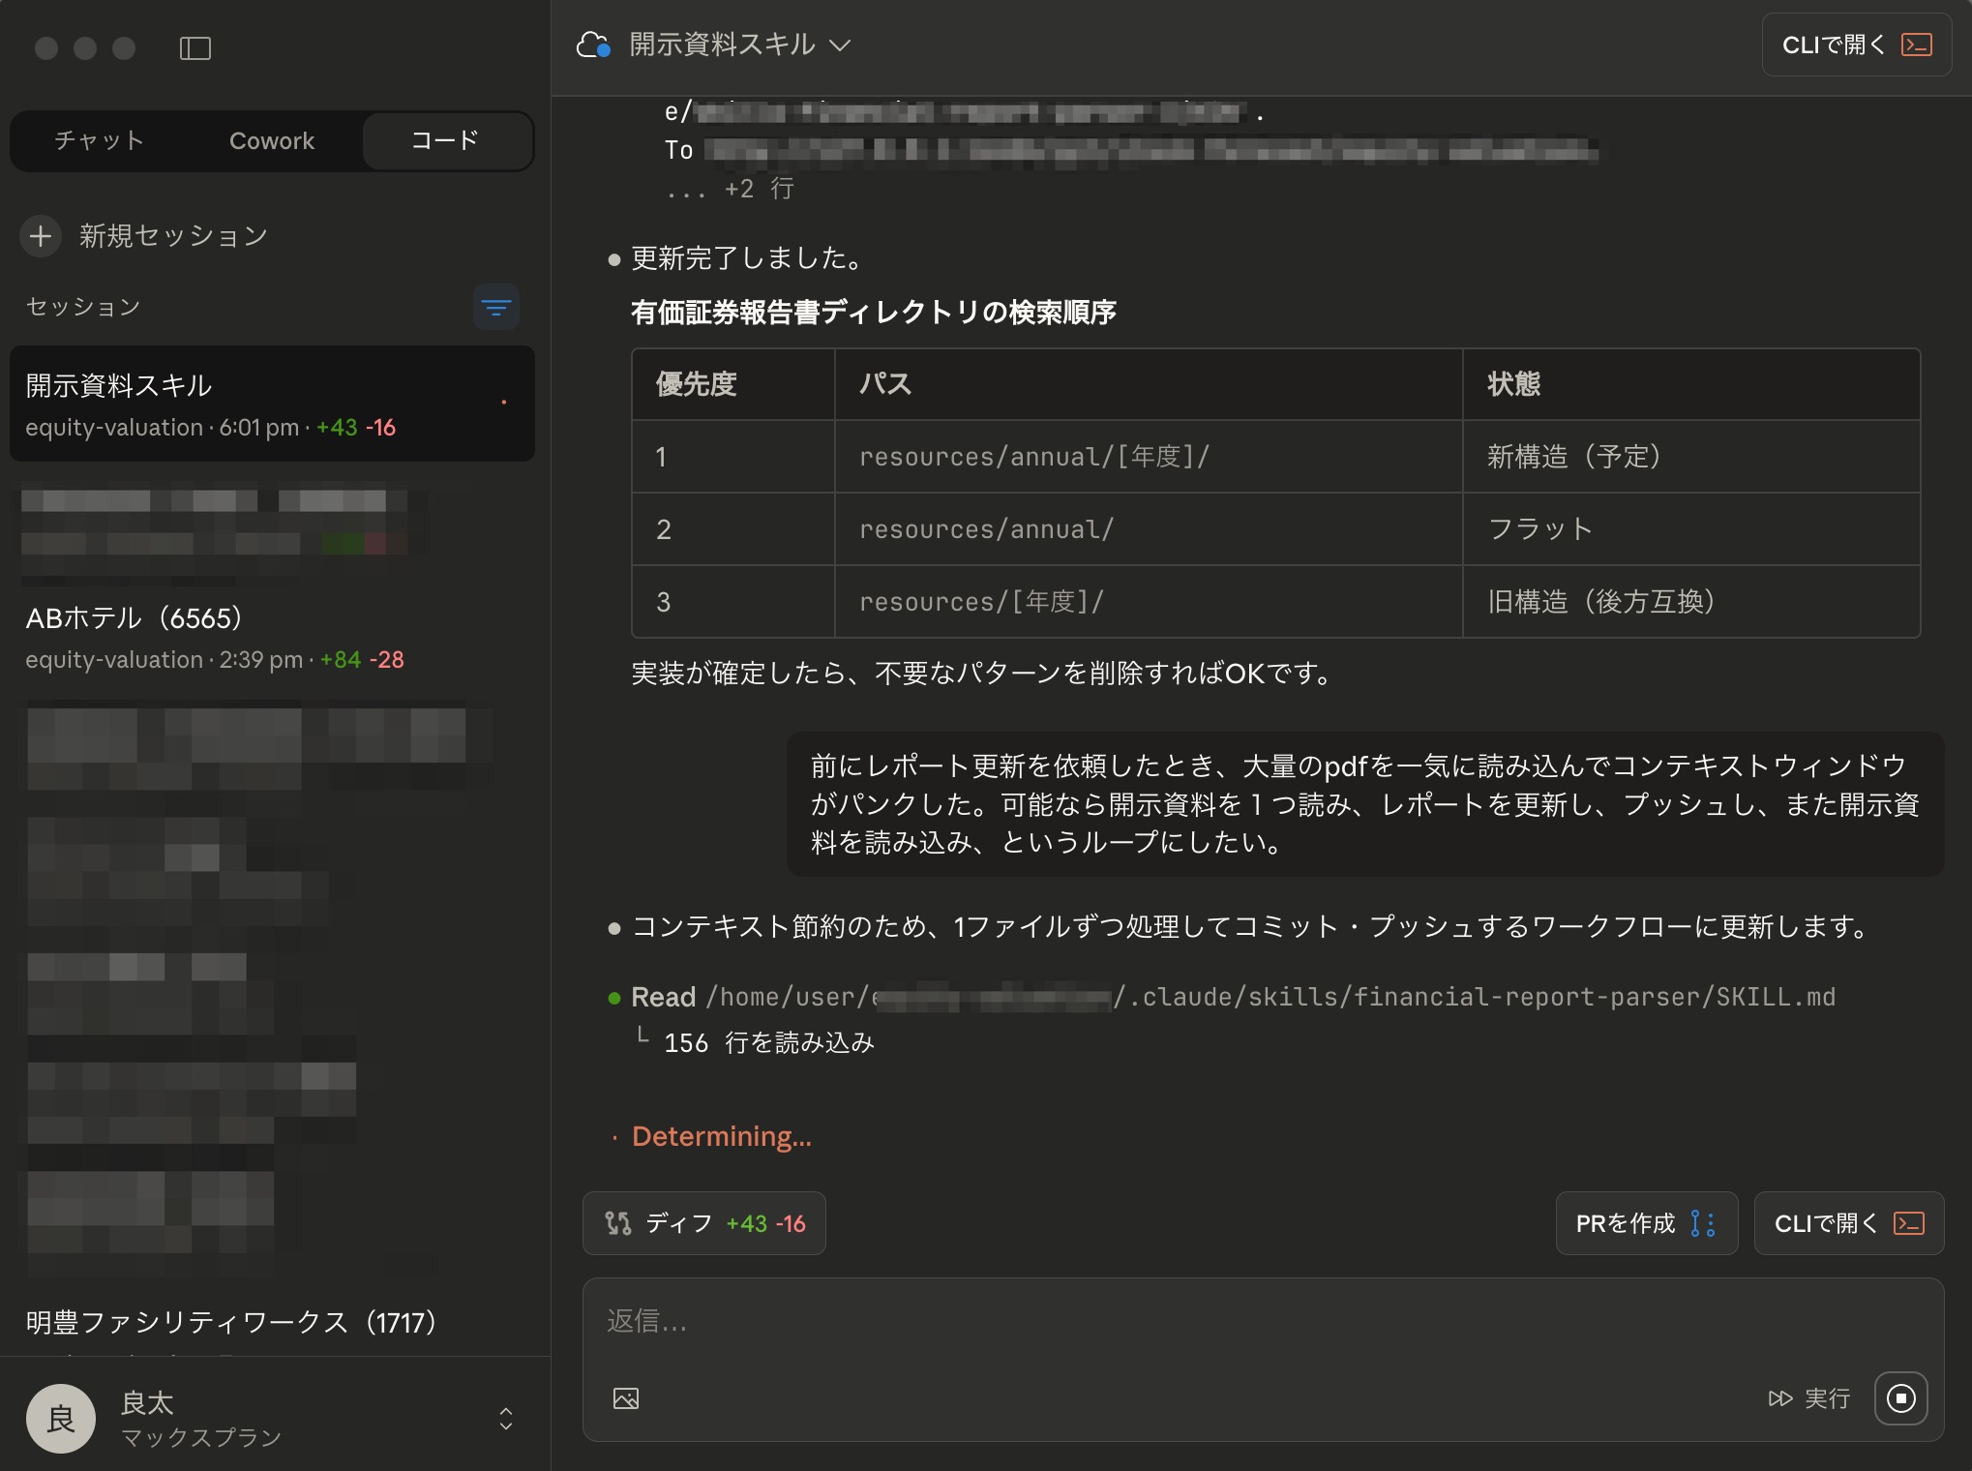Toggle the 実行 mode control

point(1808,1398)
